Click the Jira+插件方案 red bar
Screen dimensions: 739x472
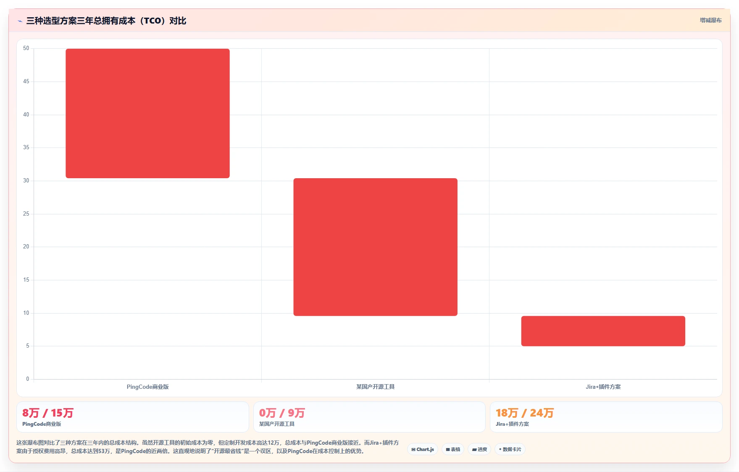[x=603, y=331]
